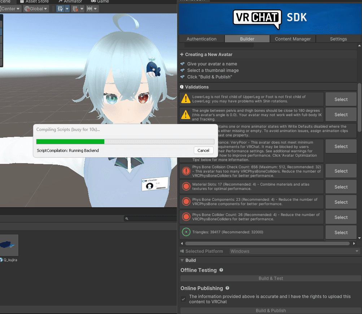Click the scroll-down arrow of Validations list
Screen dimensions: 362x314
[x=359, y=238]
